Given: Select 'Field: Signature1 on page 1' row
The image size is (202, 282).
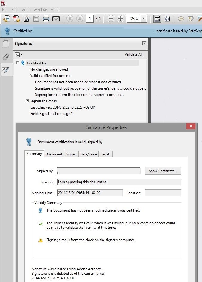Looking at the screenshot, I should coord(51,114).
